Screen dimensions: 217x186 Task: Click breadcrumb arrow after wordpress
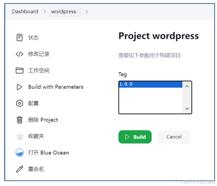87,11
